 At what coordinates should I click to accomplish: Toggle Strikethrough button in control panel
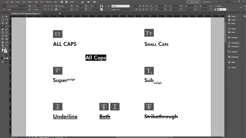pyautogui.click(x=52, y=10)
